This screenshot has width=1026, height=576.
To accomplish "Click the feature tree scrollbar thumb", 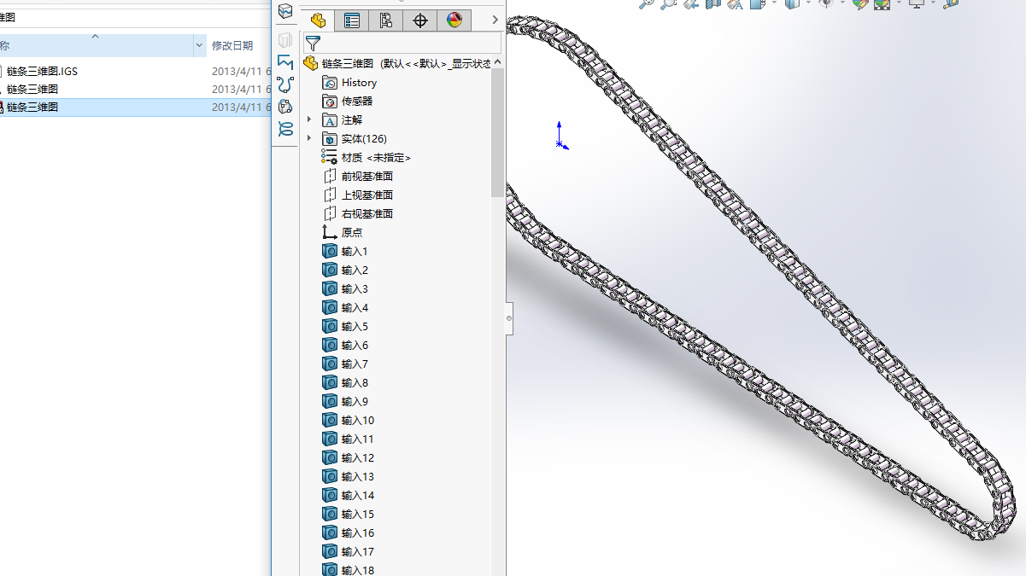I will point(497,132).
